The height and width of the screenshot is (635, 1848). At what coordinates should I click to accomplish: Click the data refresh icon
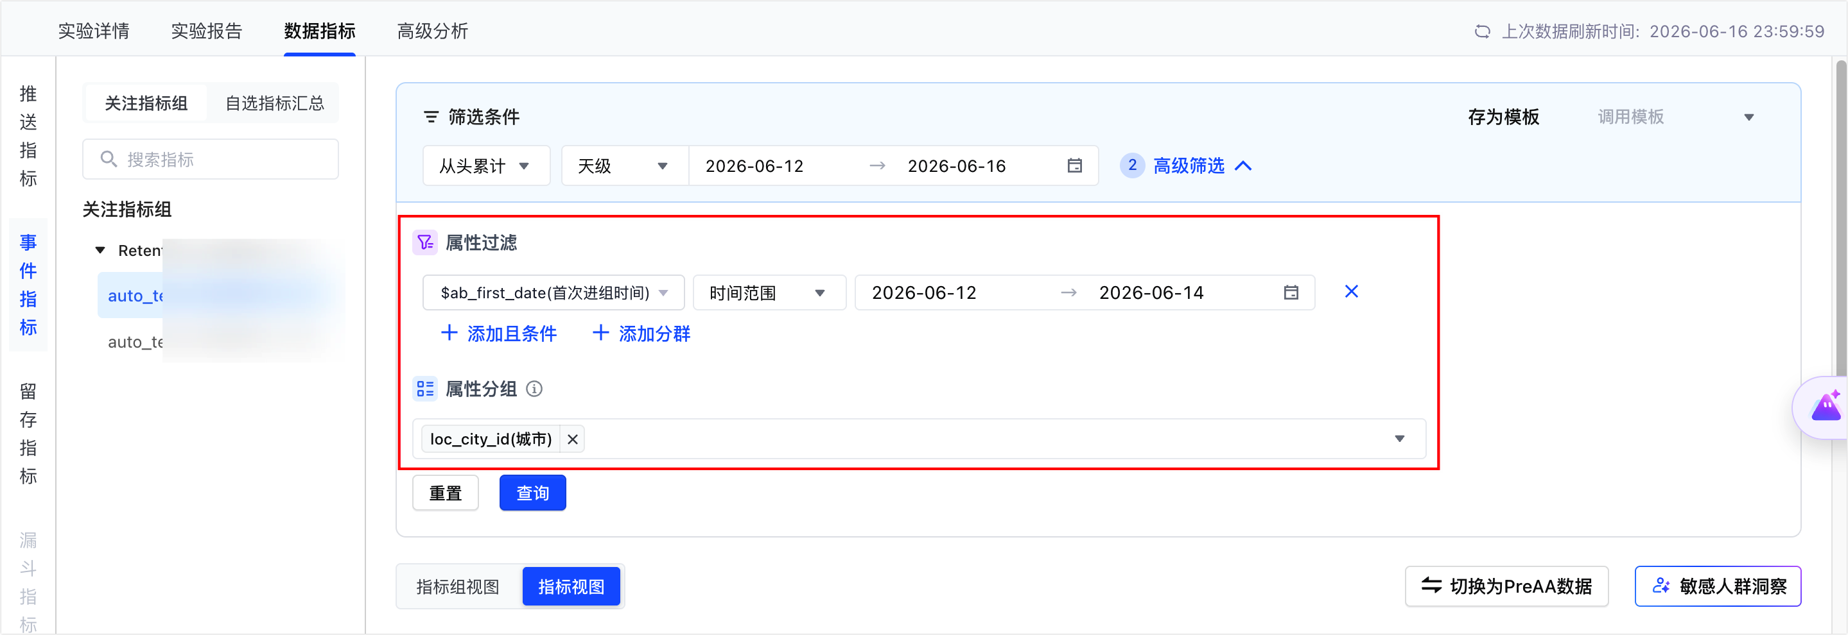click(1482, 31)
